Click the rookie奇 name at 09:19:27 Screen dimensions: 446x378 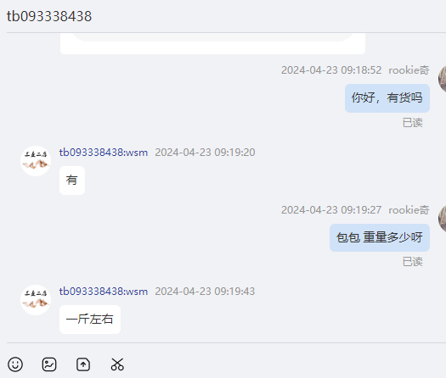point(409,210)
